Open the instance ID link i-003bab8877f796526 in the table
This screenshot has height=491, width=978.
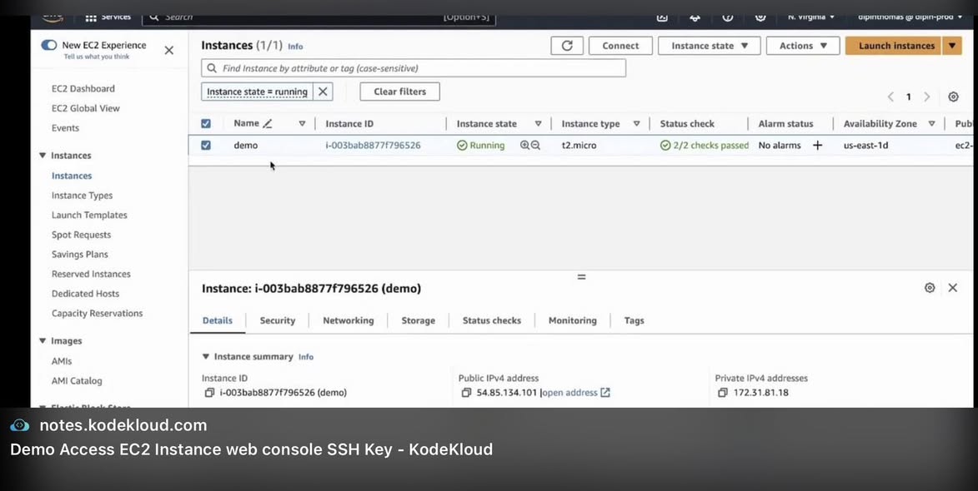(x=373, y=145)
